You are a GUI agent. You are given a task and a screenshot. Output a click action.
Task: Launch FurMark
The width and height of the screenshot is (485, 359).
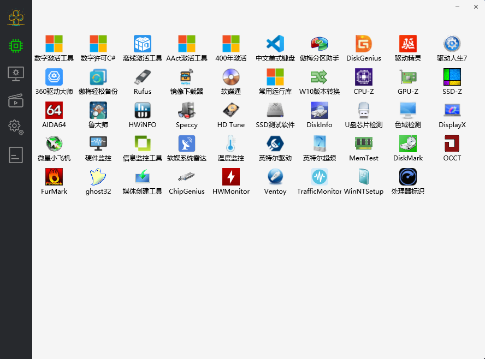coord(54,182)
